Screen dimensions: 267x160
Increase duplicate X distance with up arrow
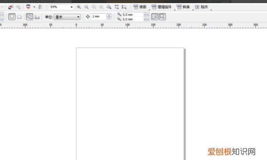coord(148,15)
